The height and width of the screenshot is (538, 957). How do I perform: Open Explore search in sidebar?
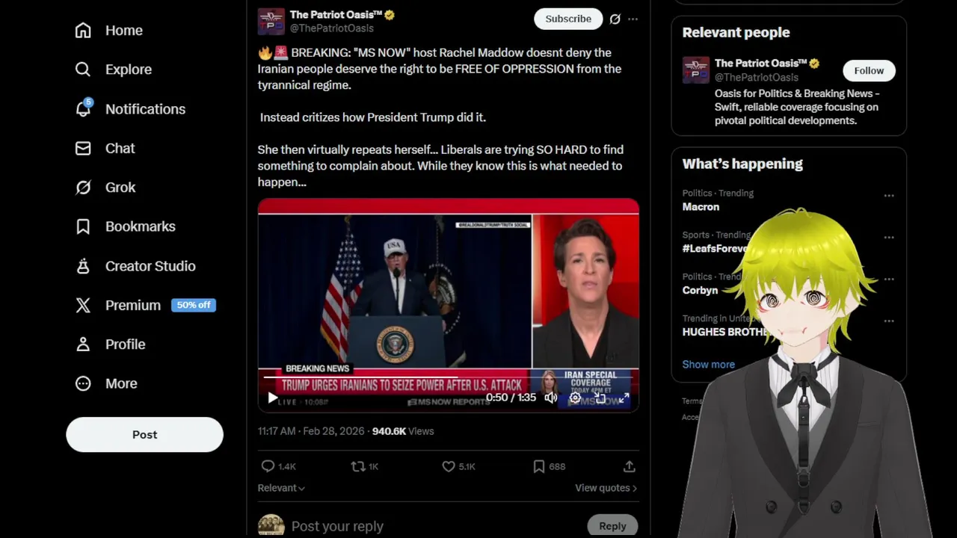click(x=114, y=69)
